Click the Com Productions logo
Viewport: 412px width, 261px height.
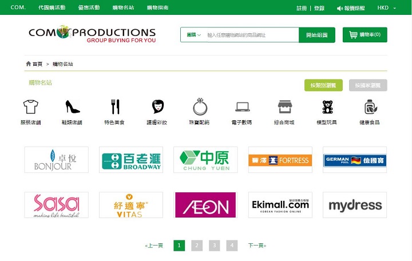[x=92, y=34]
